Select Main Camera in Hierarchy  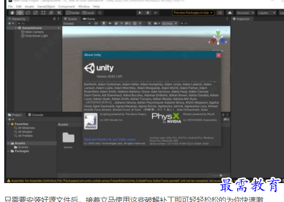[x=33, y=32]
